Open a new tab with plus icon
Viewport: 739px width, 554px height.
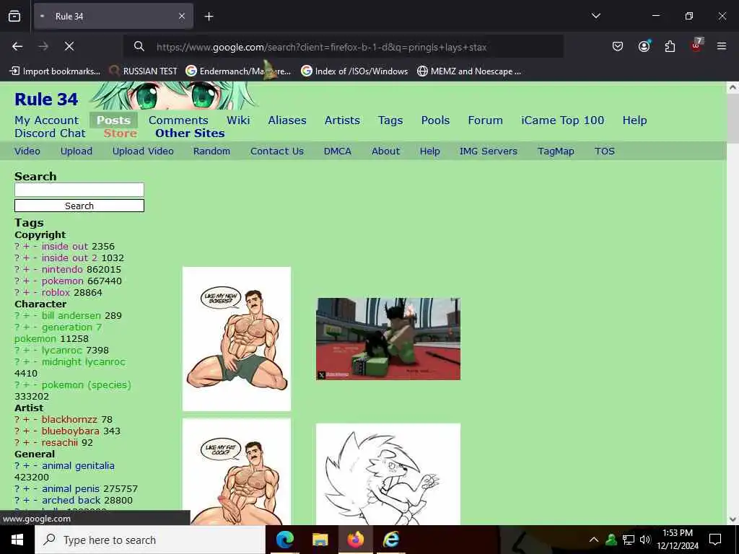click(209, 17)
